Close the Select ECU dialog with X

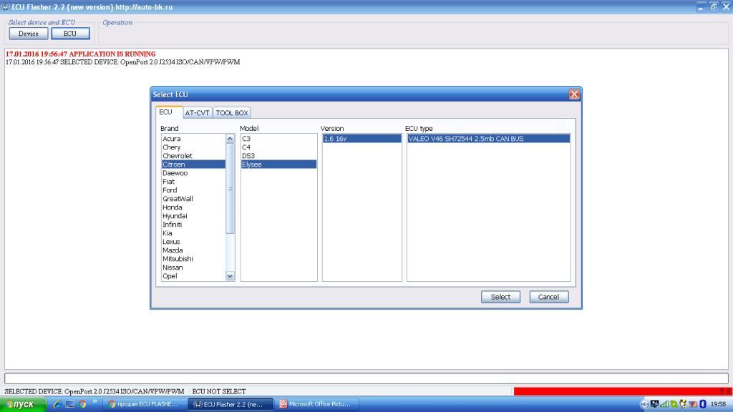(574, 94)
